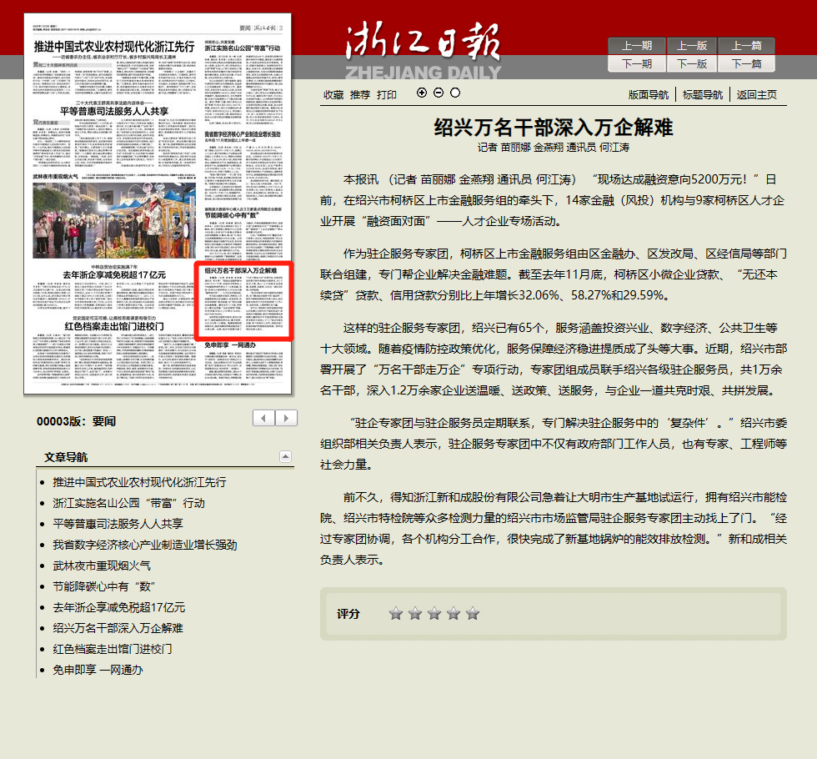Click 推进中国式农业农村现代化浙江先行 headline on page thumbnail
Viewport: 817px width, 759px height.
point(114,47)
